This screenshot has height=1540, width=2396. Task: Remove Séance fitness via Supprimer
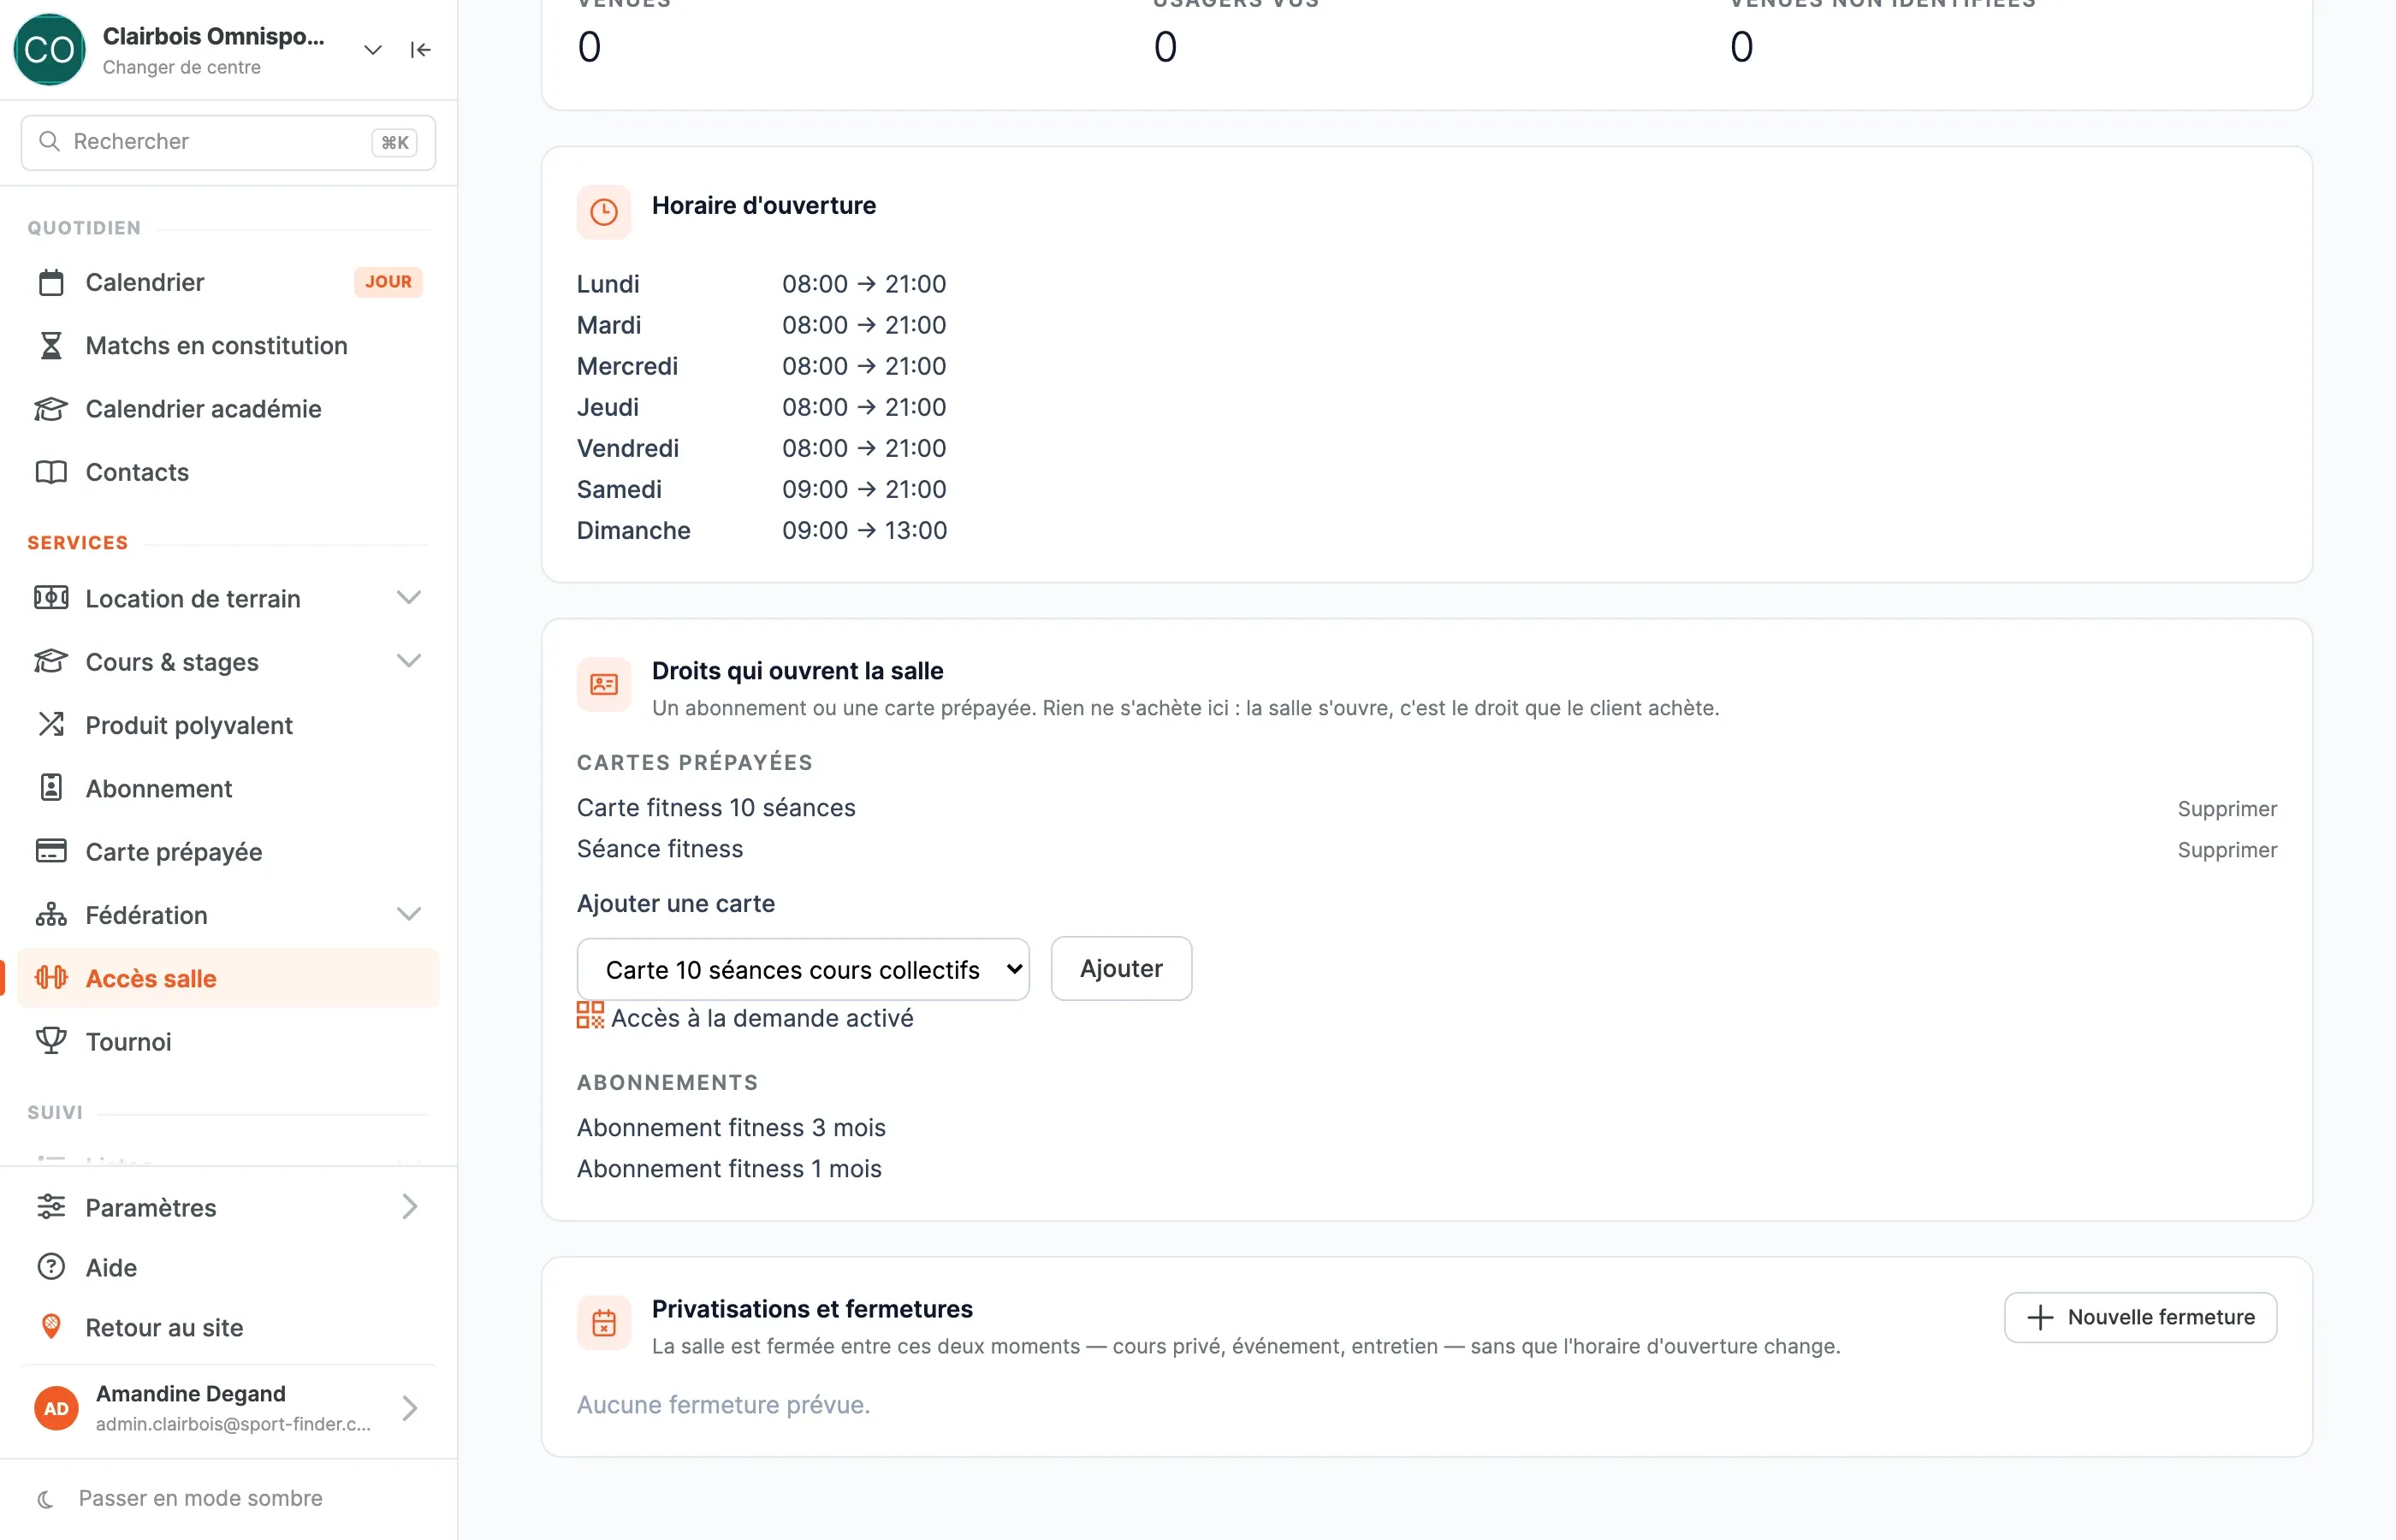click(2227, 849)
